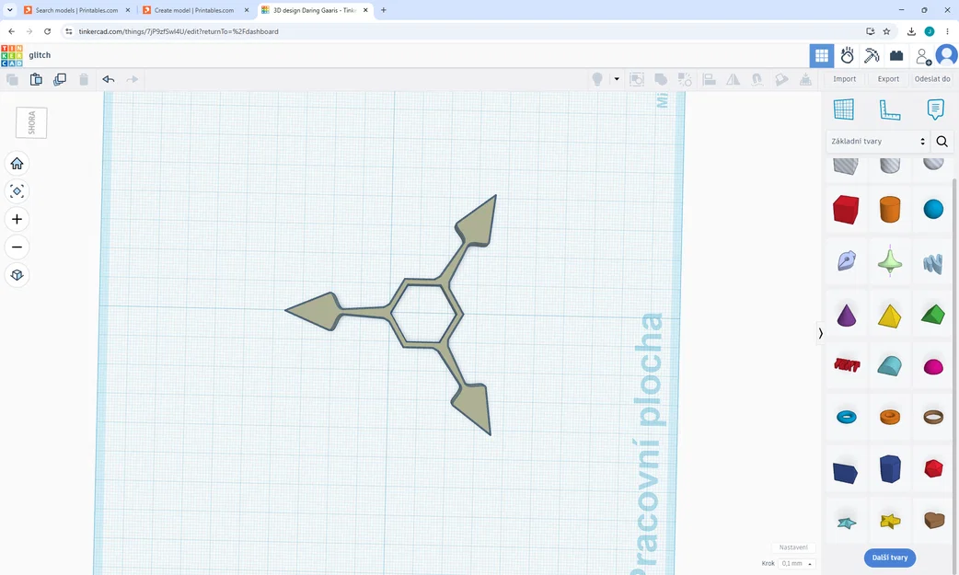The width and height of the screenshot is (959, 575).
Task: Switch to Create model Printables tab
Action: [196, 10]
